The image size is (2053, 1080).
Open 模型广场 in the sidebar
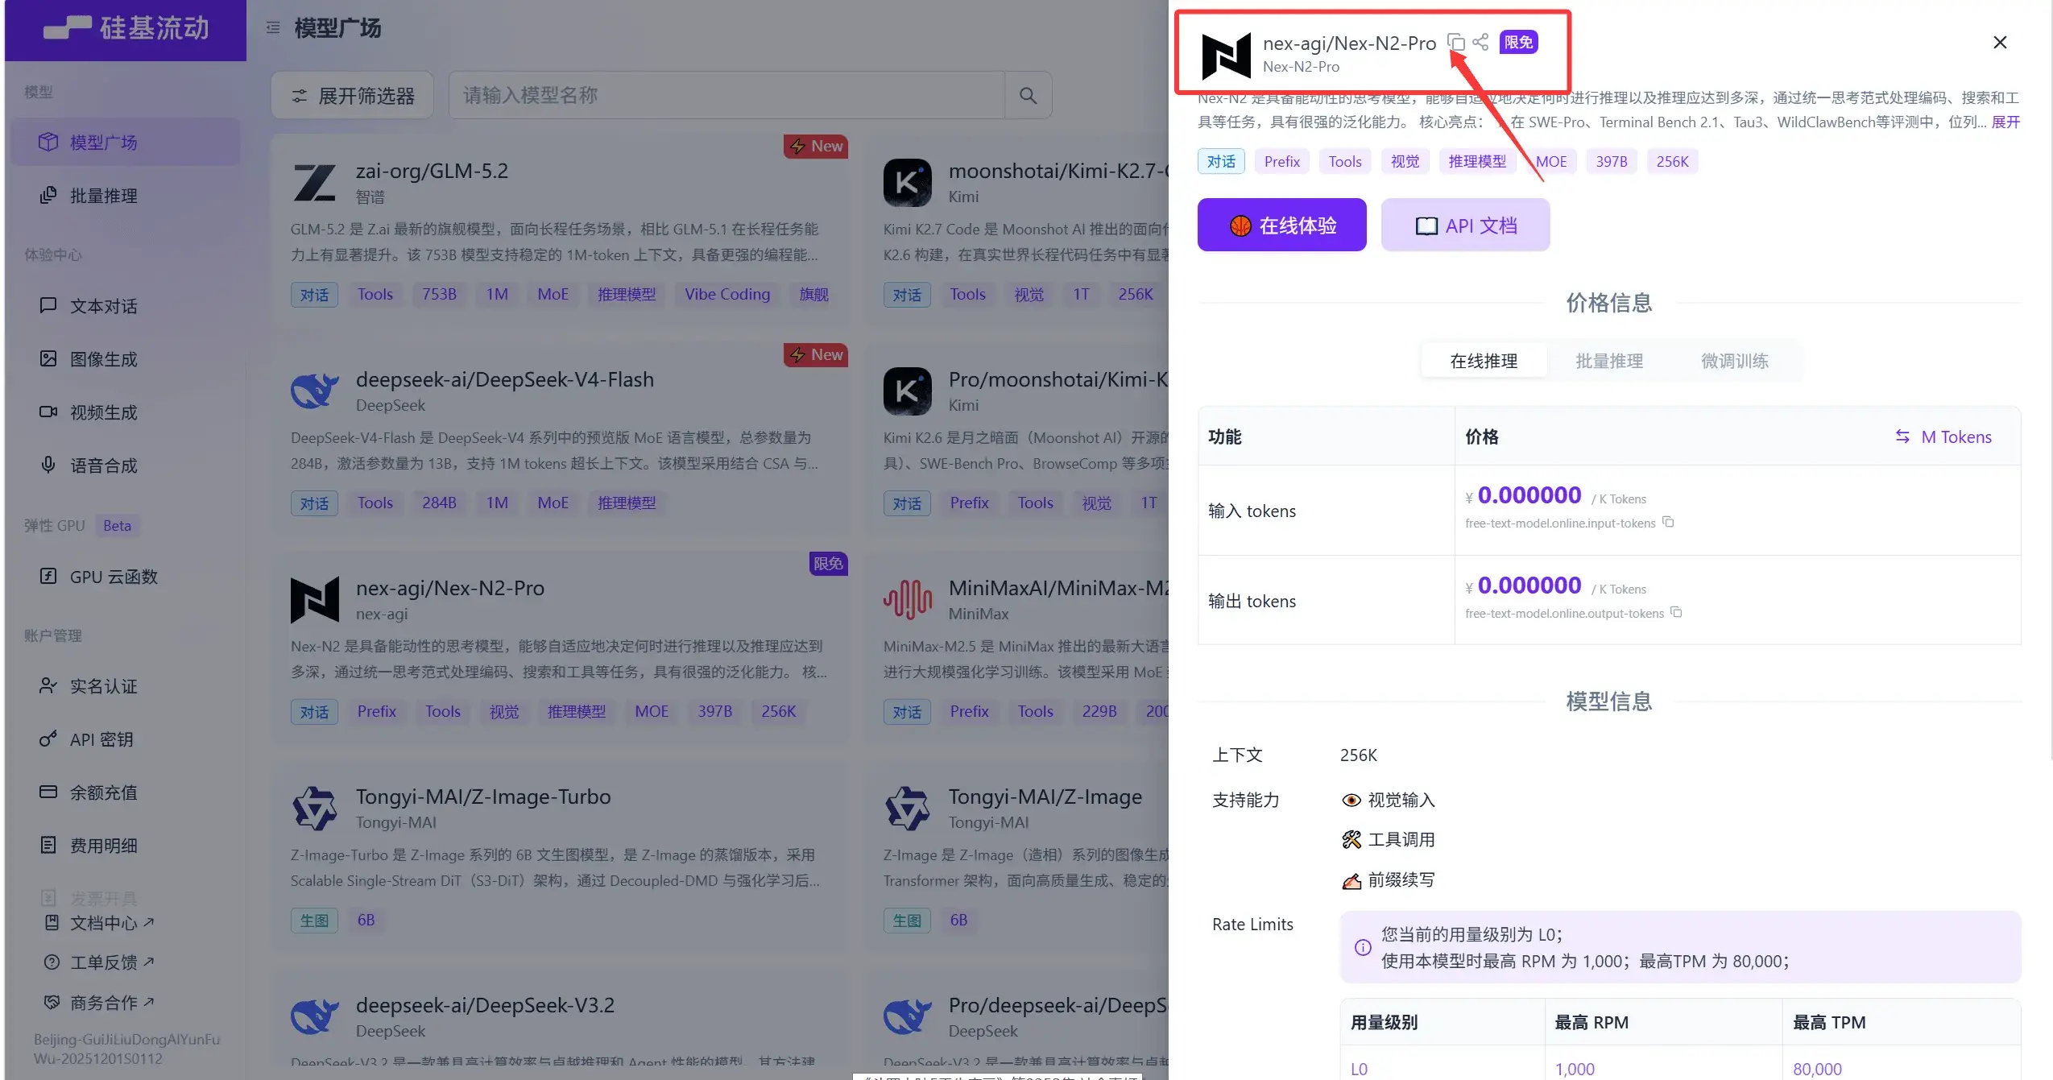(x=126, y=143)
